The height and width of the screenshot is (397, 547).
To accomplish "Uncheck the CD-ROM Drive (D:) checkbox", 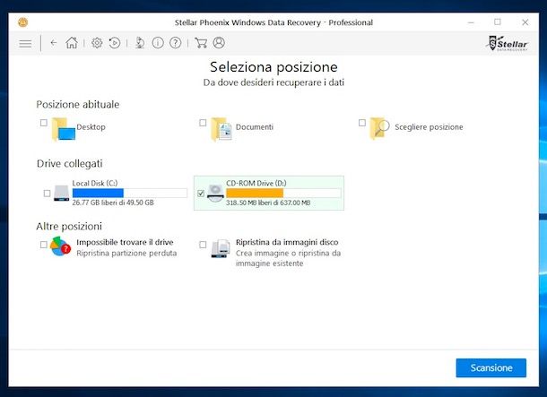I will tap(201, 193).
